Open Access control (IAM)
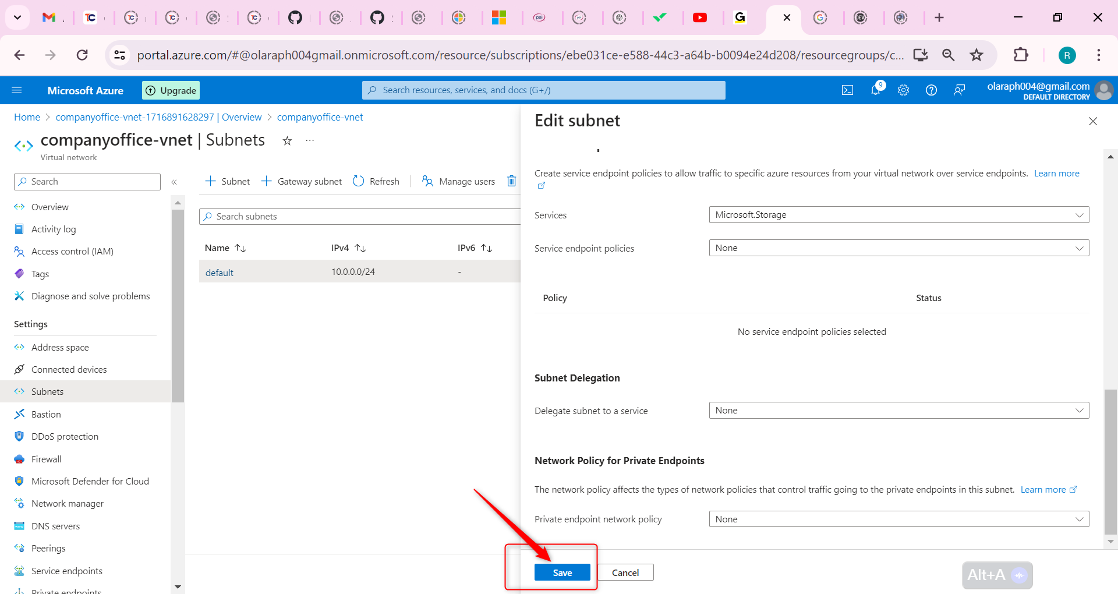Image resolution: width=1118 pixels, height=594 pixels. click(72, 252)
